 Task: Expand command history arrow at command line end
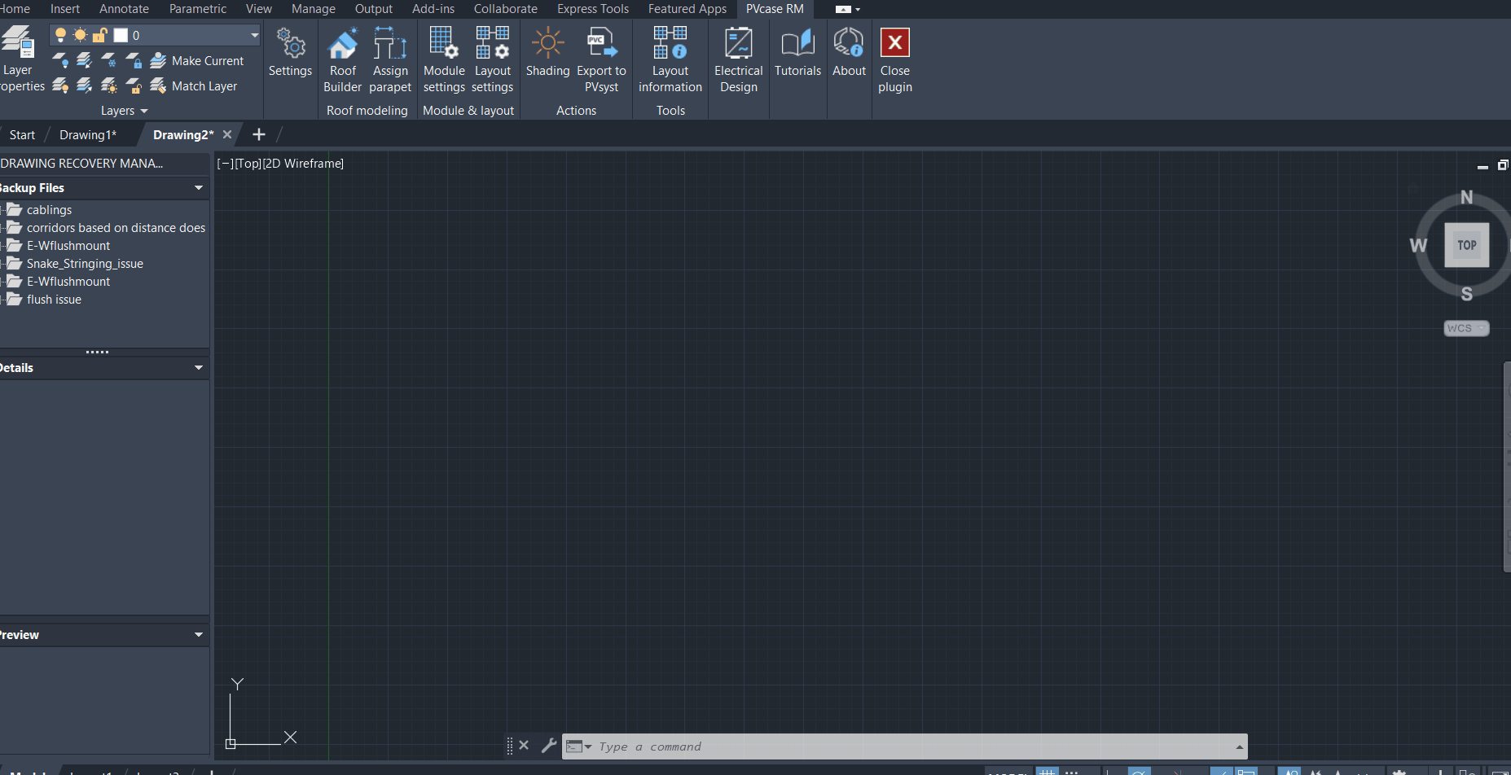(x=1239, y=747)
